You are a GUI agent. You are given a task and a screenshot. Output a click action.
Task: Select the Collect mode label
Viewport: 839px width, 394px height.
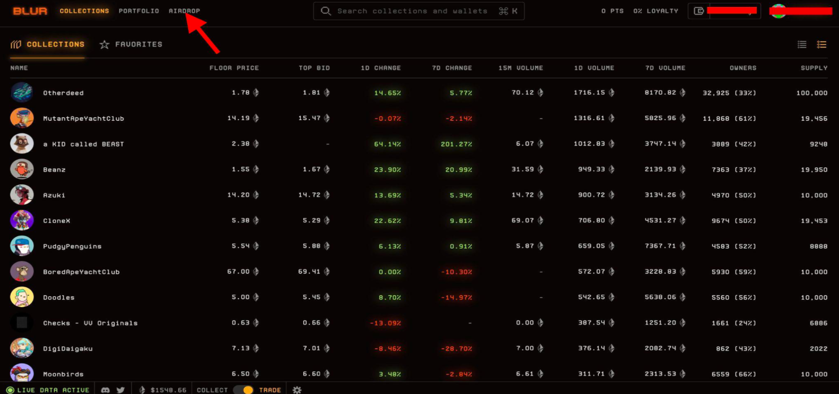pos(212,390)
